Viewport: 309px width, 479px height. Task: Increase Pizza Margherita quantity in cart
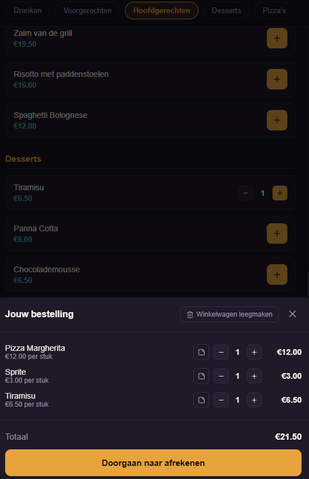pos(254,352)
